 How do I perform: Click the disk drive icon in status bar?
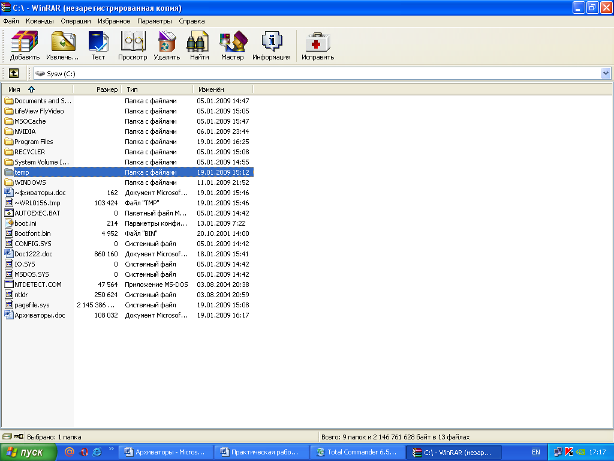(x=7, y=436)
